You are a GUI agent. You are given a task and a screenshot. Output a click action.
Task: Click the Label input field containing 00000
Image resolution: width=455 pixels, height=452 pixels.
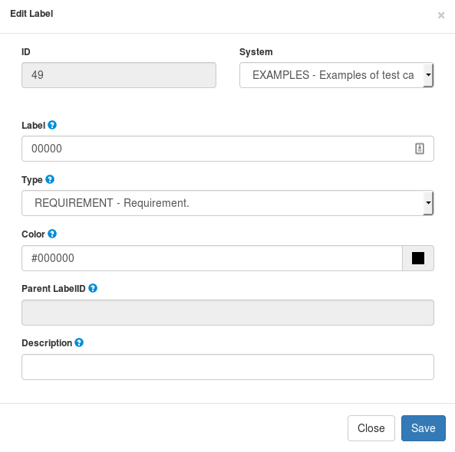point(228,149)
